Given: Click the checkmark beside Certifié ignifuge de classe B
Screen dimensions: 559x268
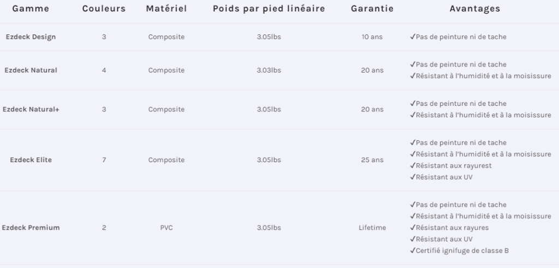Looking at the screenshot, I should tap(413, 251).
